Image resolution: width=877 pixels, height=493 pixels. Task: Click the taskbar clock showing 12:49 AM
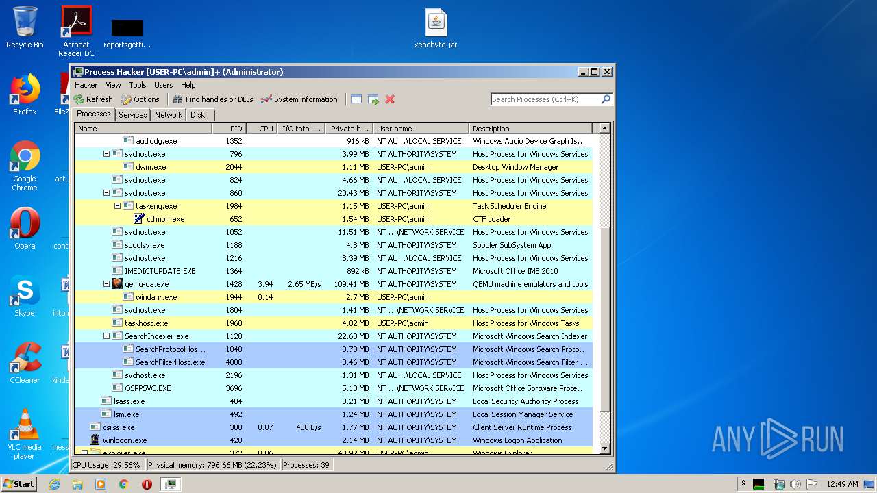click(842, 484)
